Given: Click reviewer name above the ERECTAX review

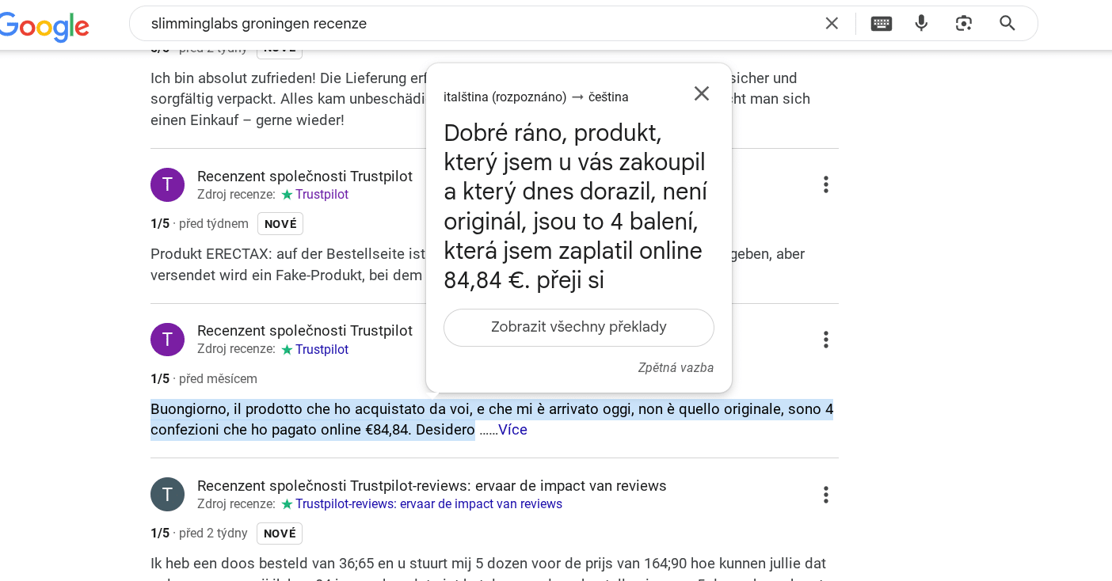Looking at the screenshot, I should pyautogui.click(x=305, y=177).
